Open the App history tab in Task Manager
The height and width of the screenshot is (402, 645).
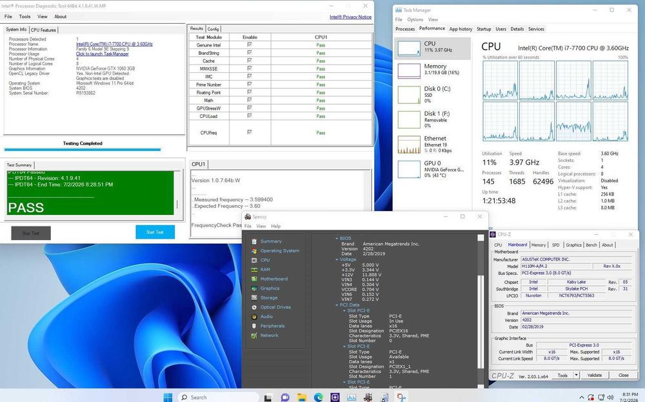click(461, 29)
